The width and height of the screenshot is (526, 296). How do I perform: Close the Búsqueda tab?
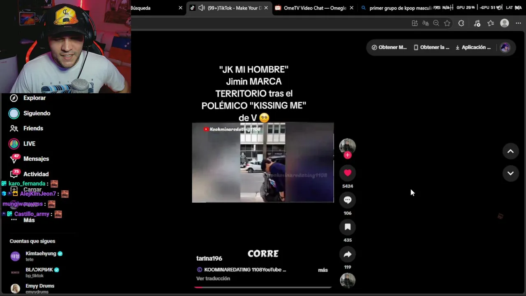(x=180, y=8)
